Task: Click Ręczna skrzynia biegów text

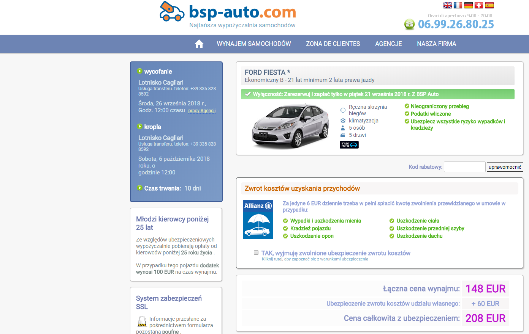Action: coord(368,110)
